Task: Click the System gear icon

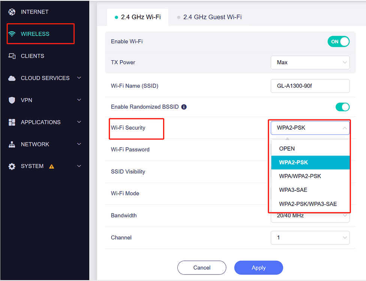Action: click(x=12, y=166)
